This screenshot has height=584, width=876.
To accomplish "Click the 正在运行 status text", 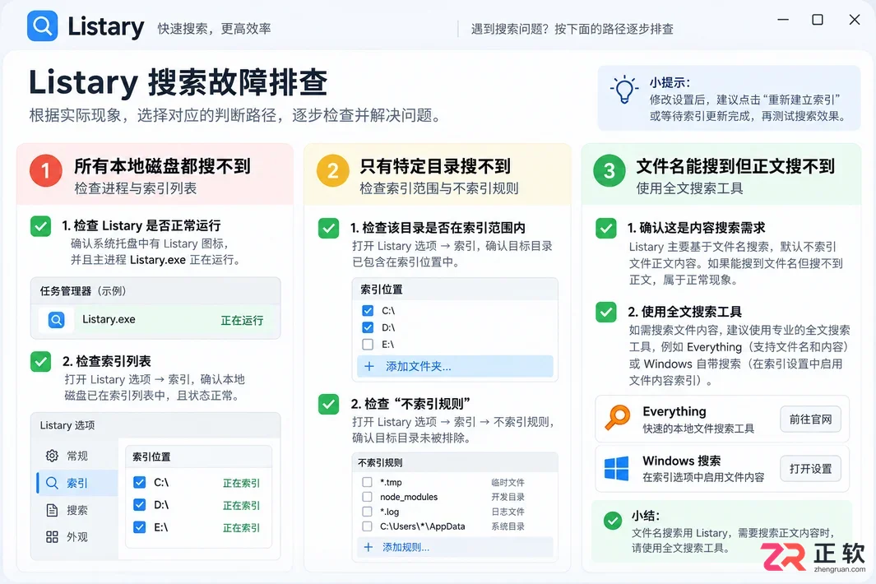I will (242, 320).
